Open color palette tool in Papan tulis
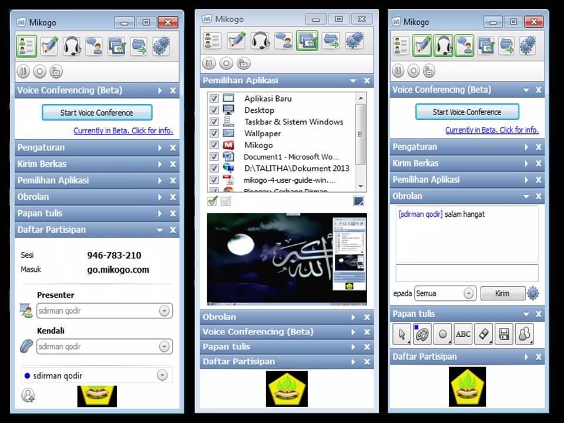The height and width of the screenshot is (423, 564). [x=422, y=334]
